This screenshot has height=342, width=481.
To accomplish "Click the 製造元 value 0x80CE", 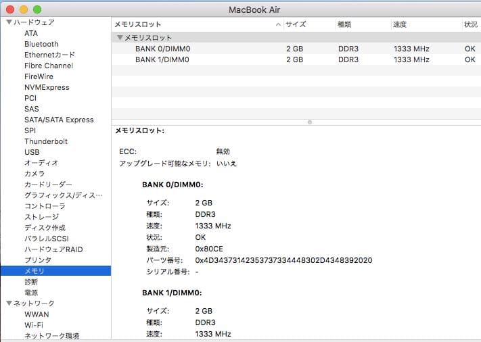I will click(x=209, y=249).
